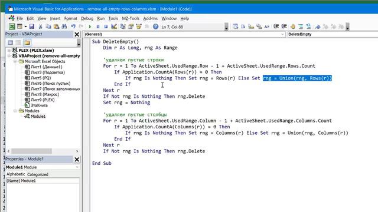
Task: Save the workbook with the floppy icon
Action: click(x=31, y=26)
